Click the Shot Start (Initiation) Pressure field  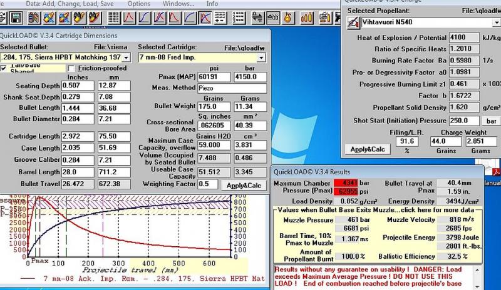tap(464, 121)
